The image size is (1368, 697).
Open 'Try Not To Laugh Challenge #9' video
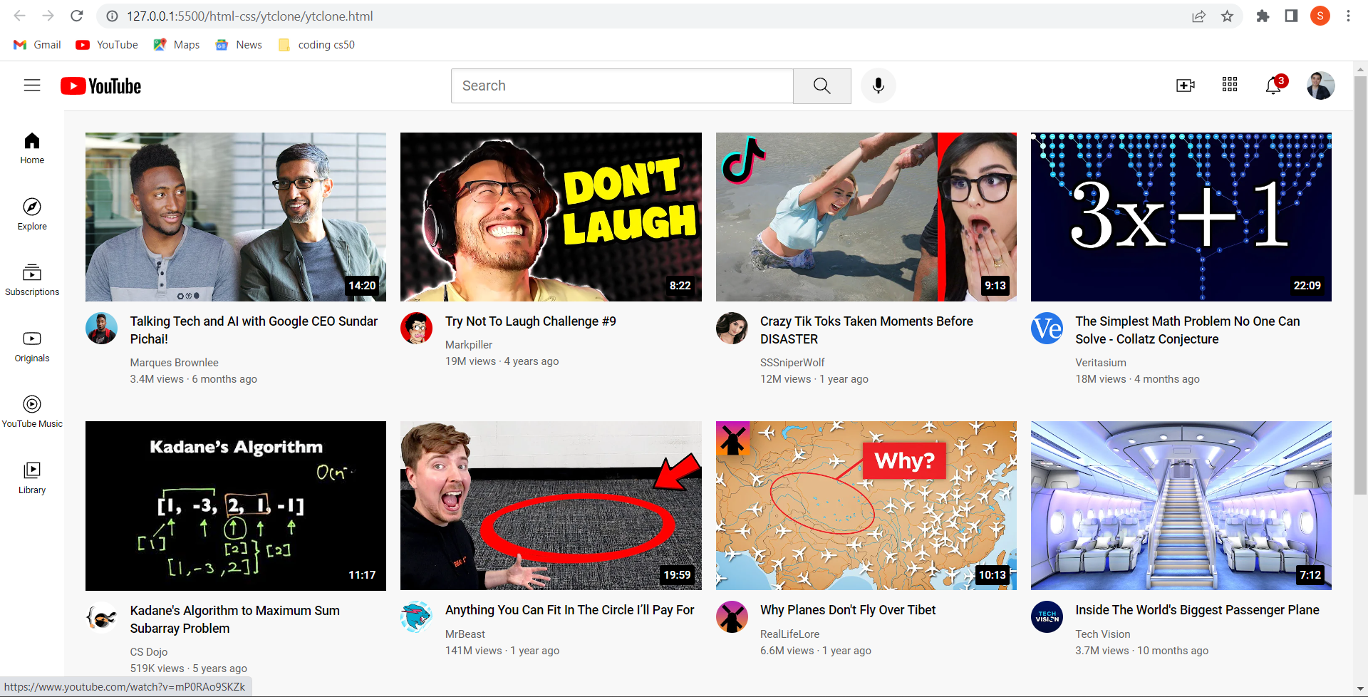click(x=530, y=321)
